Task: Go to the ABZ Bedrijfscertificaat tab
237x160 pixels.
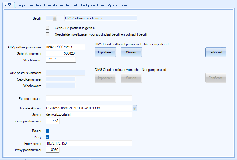Action: (89, 5)
